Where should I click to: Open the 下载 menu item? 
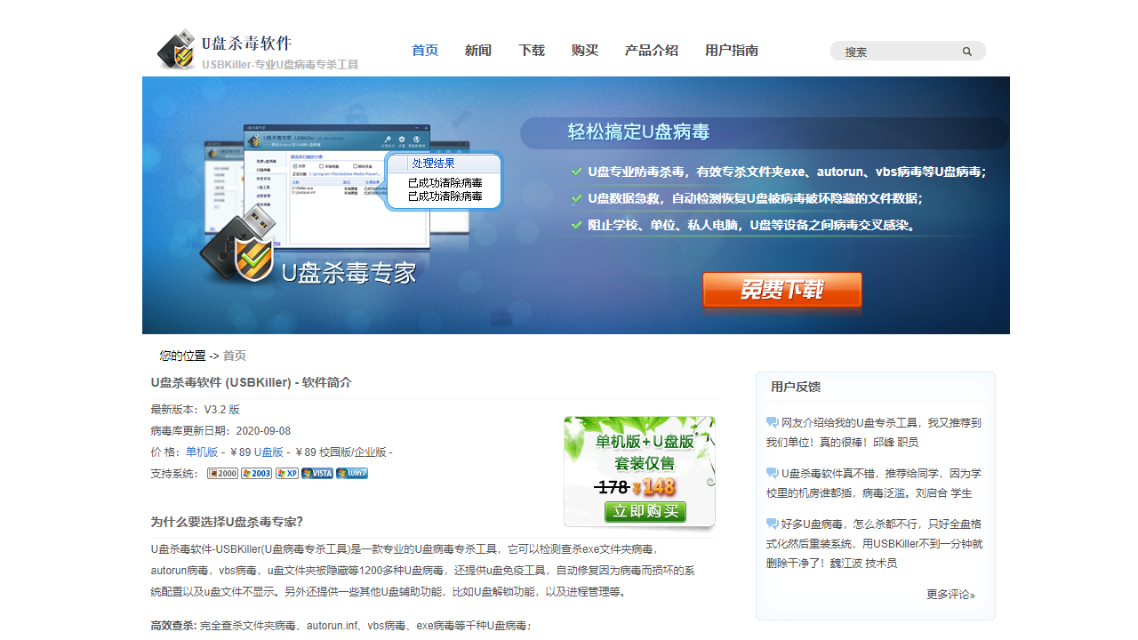531,51
